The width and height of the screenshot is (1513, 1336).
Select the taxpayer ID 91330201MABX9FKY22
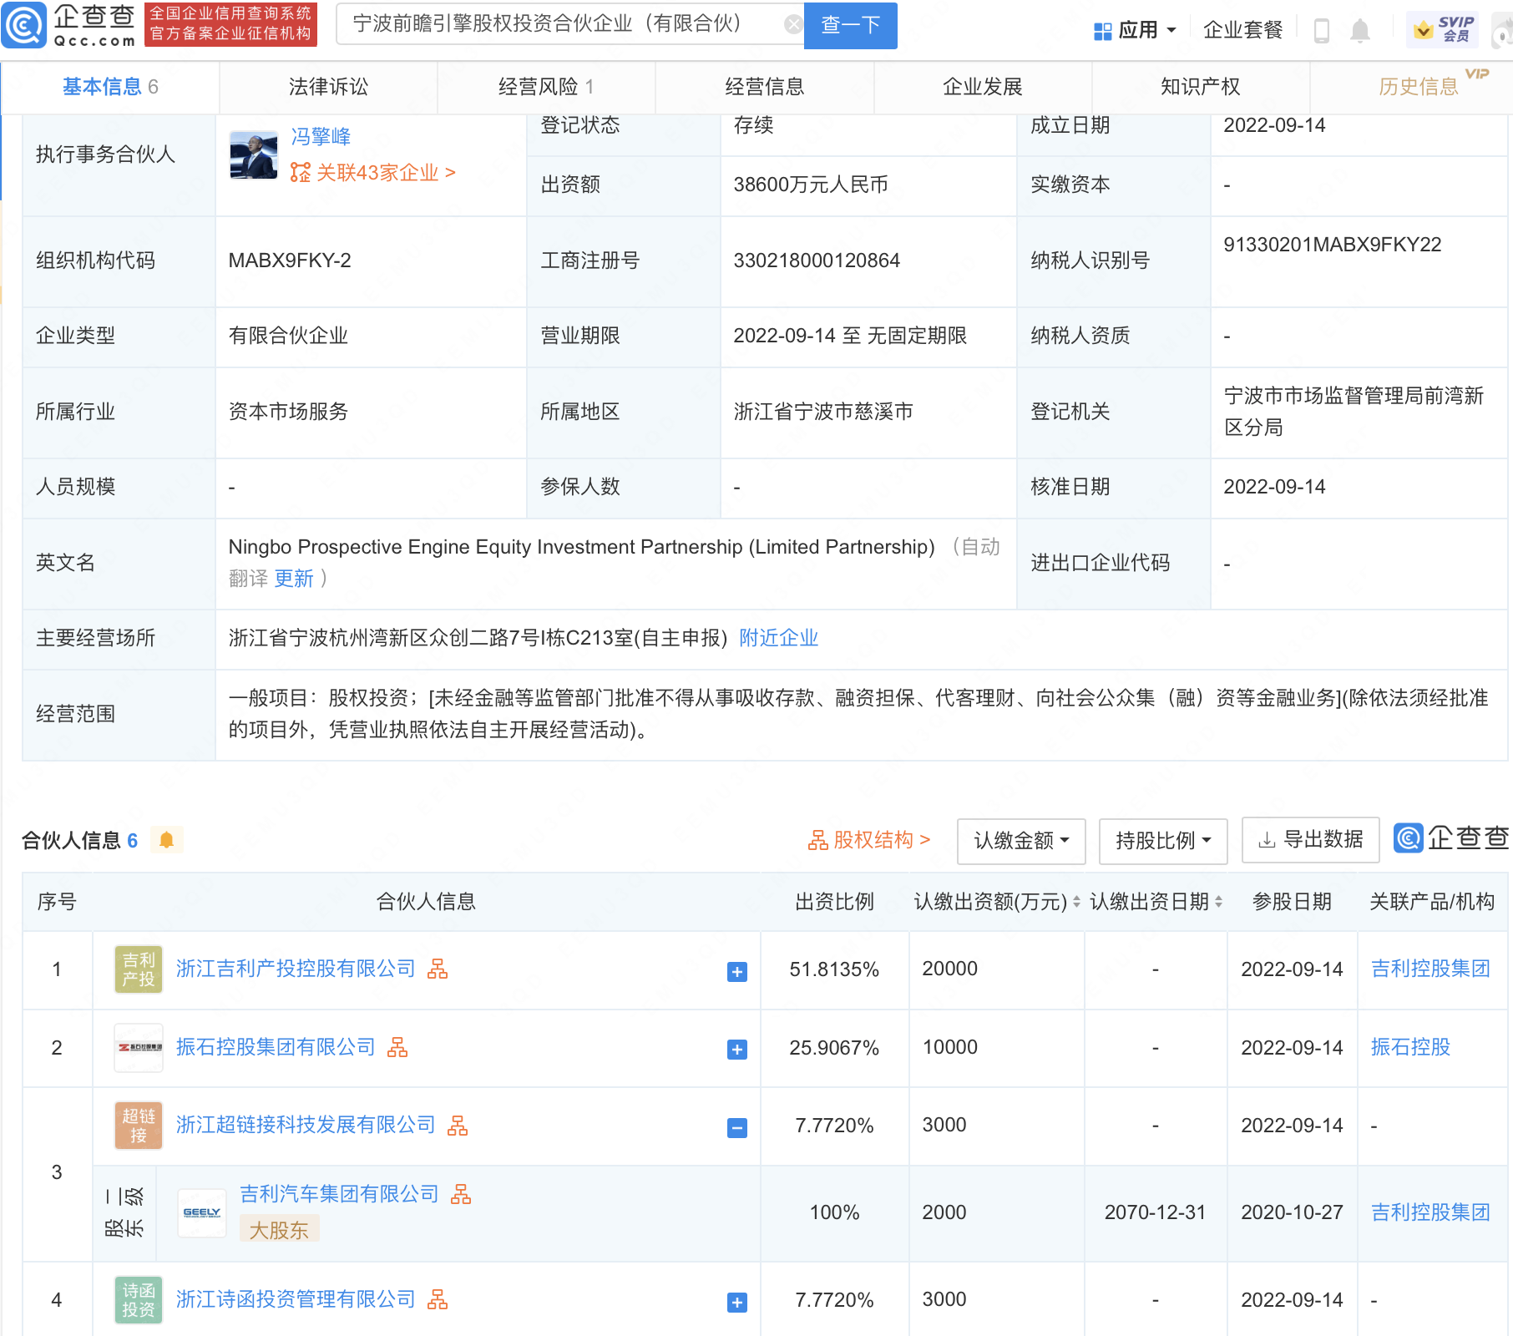click(x=1333, y=245)
